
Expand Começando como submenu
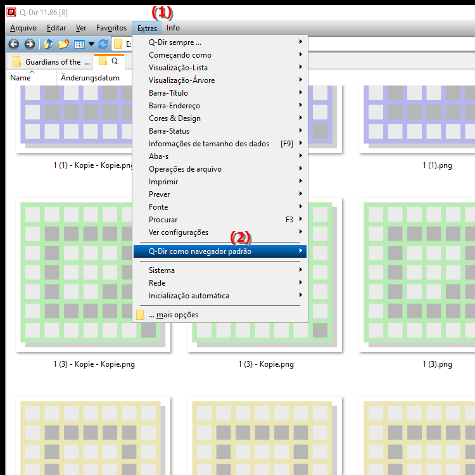tap(220, 55)
